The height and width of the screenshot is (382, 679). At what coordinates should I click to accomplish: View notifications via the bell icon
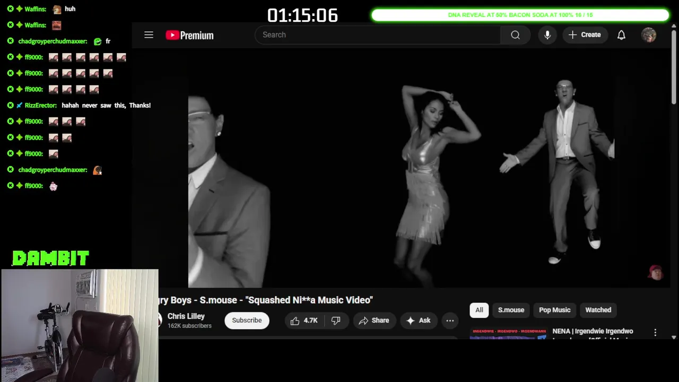click(x=621, y=35)
